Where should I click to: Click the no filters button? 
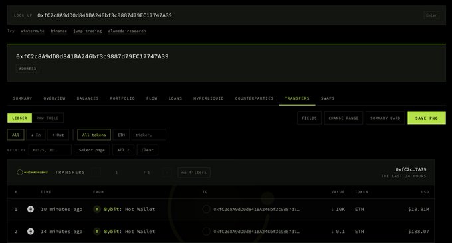click(194, 173)
